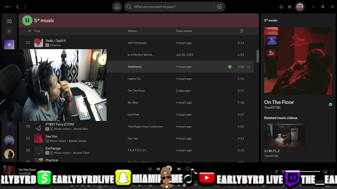Open more options for the Testimony row
This screenshot has width=337, height=189.
click(248, 67)
